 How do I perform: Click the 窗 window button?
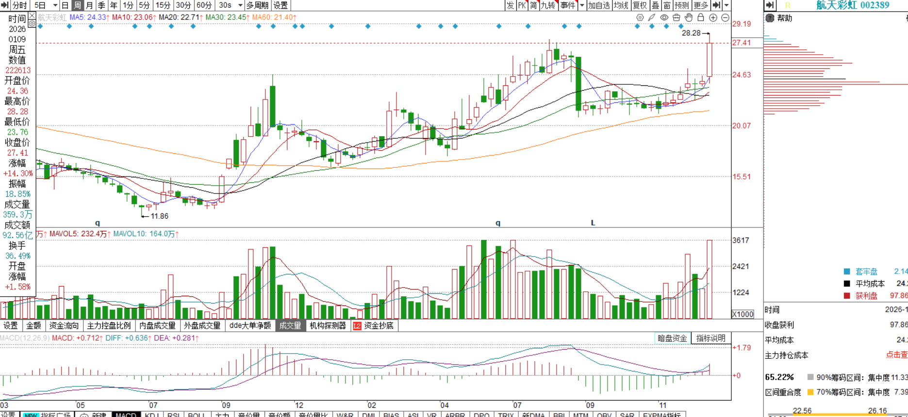667,5
